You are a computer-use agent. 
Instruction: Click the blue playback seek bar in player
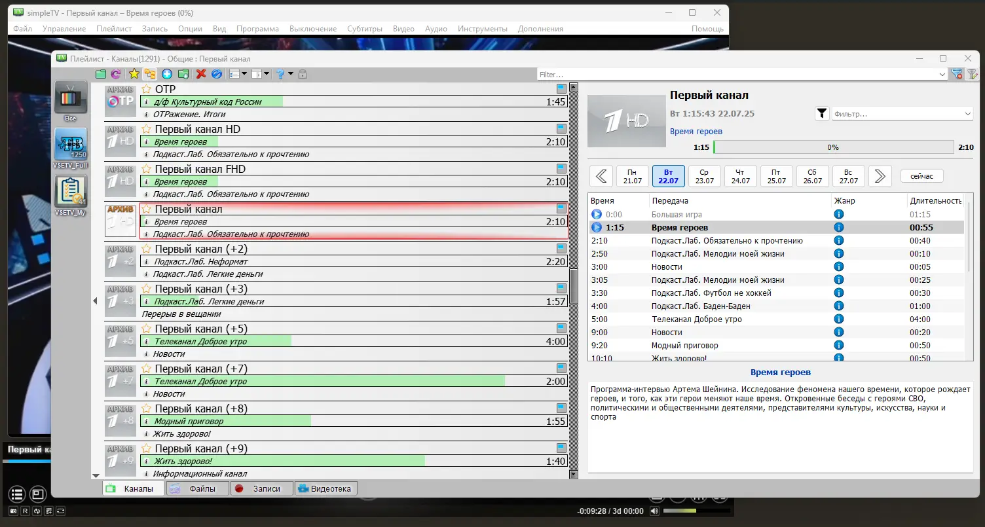click(28, 461)
